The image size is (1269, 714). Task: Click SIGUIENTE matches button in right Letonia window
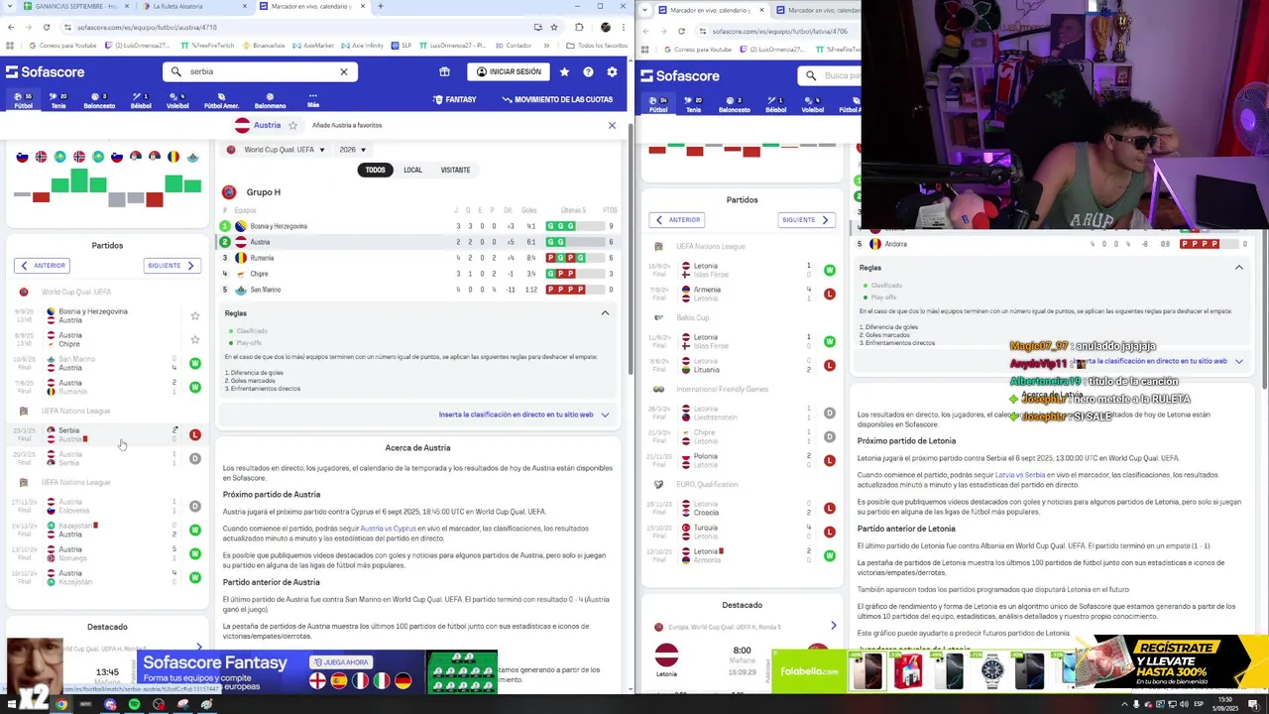[x=806, y=220]
